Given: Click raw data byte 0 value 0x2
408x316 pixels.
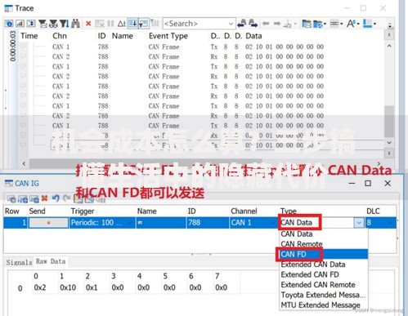Looking at the screenshot, I should pos(40,287).
